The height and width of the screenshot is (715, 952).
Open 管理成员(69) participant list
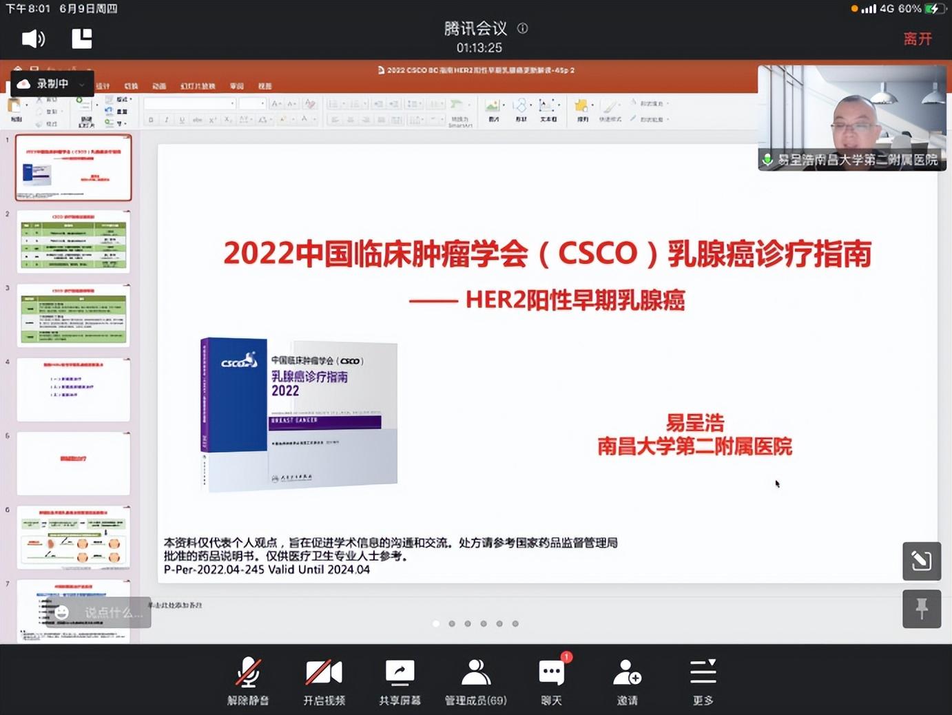click(x=475, y=681)
